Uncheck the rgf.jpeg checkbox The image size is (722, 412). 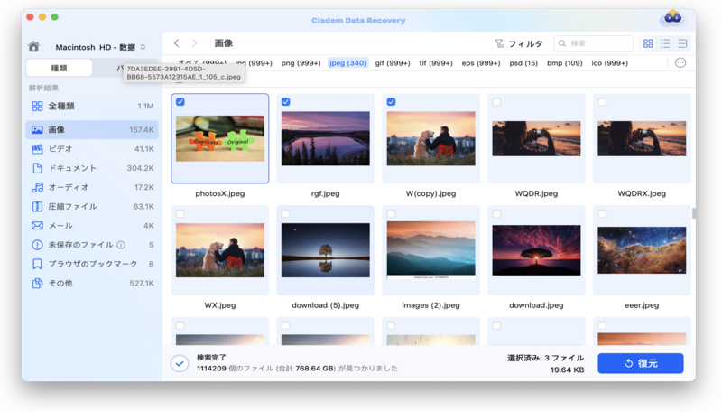[x=286, y=102]
